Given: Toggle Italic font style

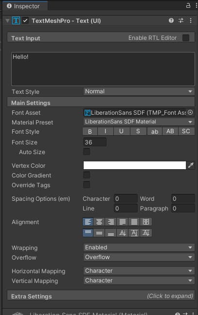Looking at the screenshot, I should pyautogui.click(x=106, y=131).
